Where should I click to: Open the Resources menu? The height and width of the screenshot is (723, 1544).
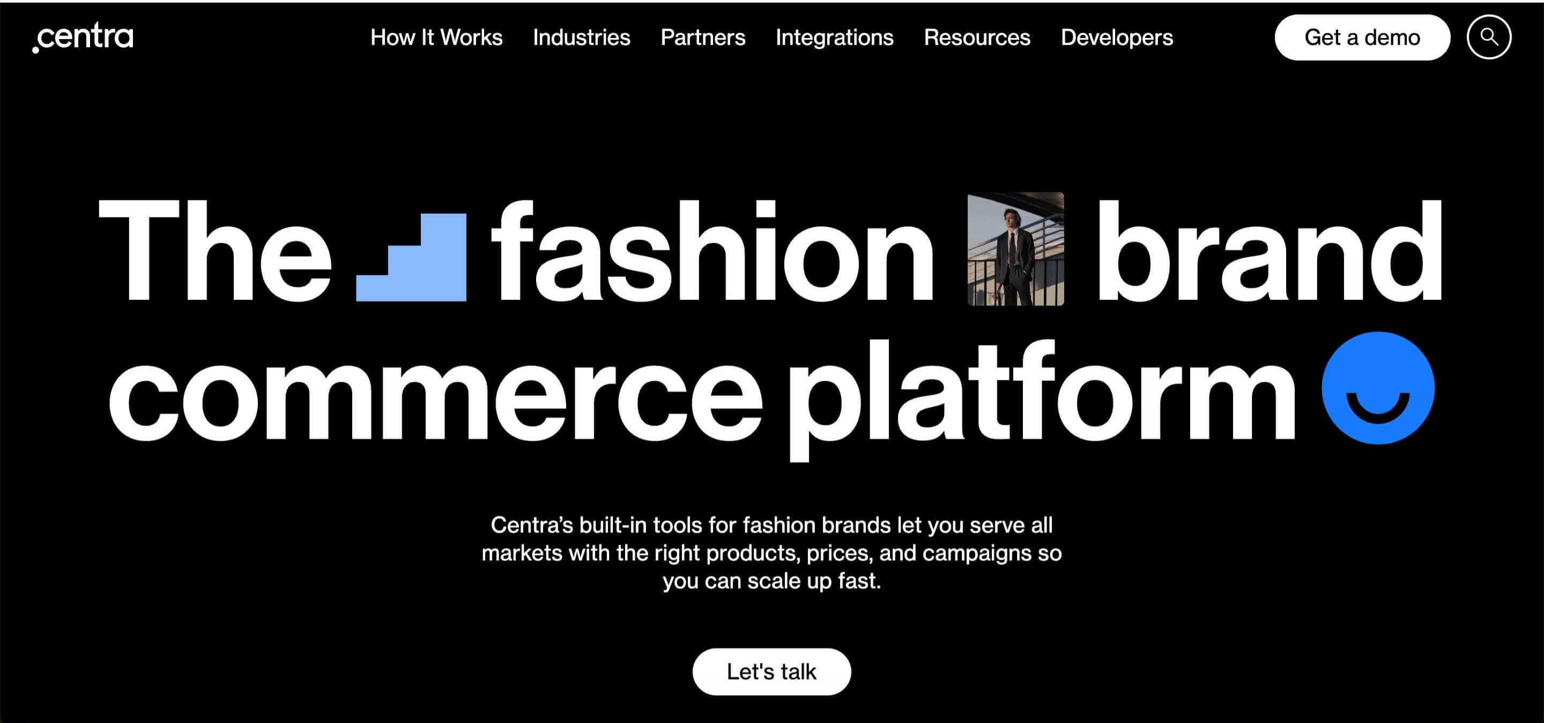pos(977,37)
